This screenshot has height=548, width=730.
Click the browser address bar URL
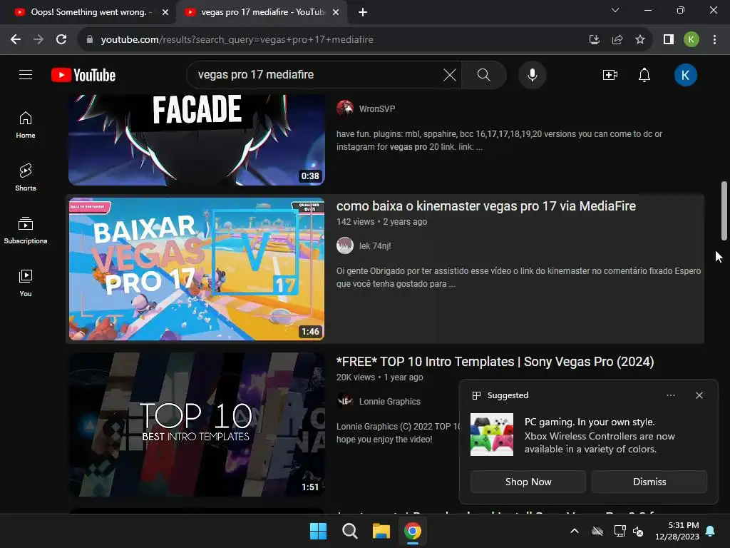point(237,40)
